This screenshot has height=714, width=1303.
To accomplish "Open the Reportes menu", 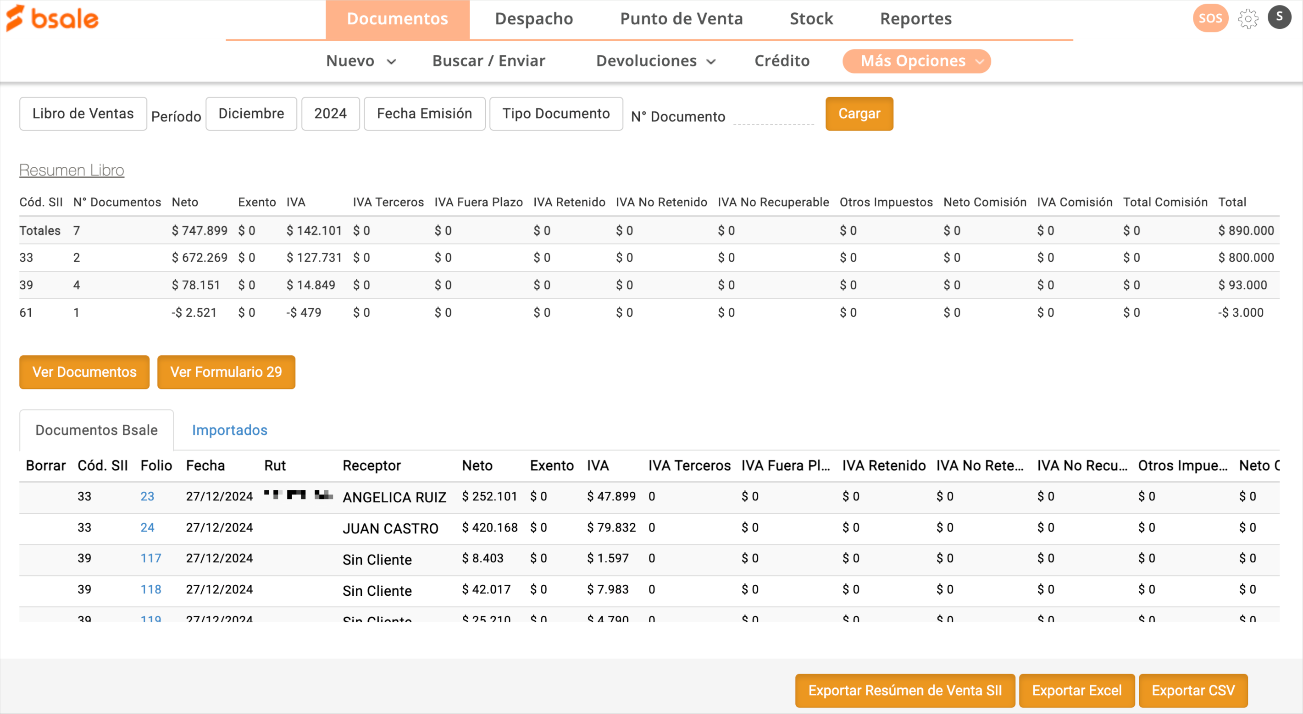I will [915, 19].
